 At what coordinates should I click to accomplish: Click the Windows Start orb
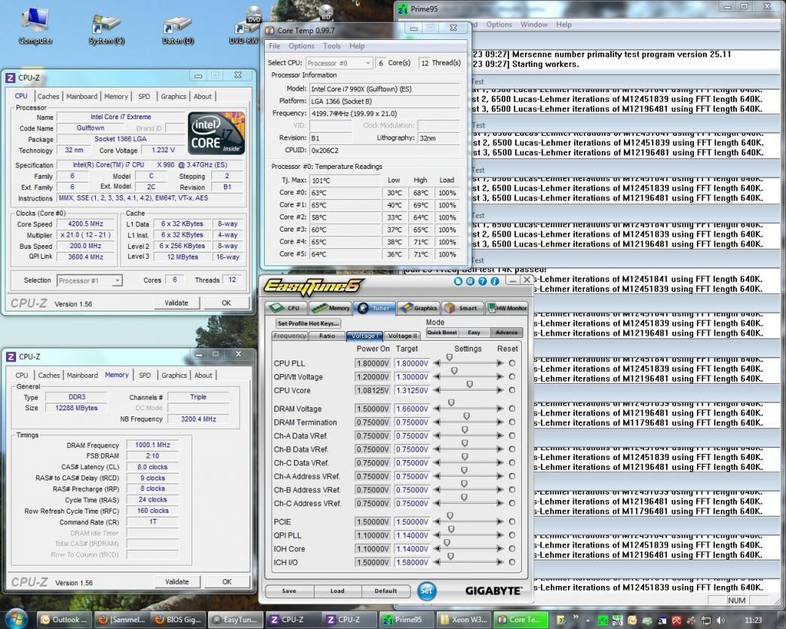point(16,618)
